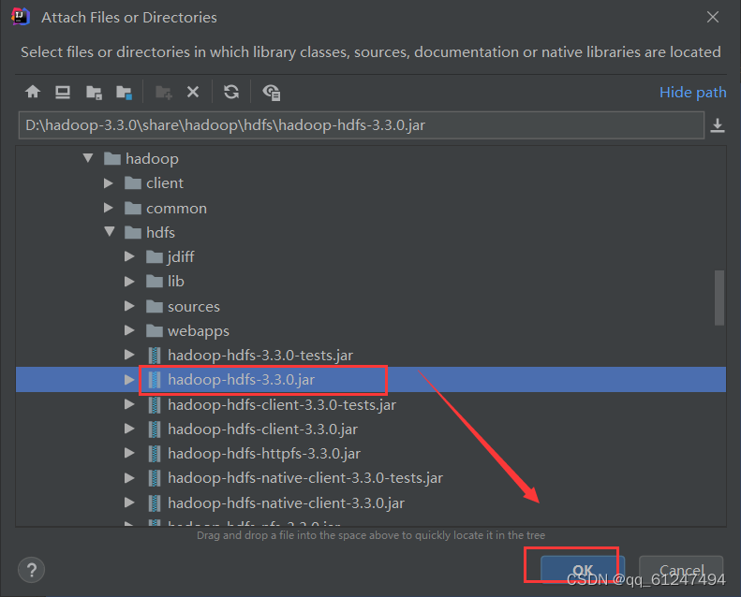Confirm selection with the OK button

(x=583, y=570)
